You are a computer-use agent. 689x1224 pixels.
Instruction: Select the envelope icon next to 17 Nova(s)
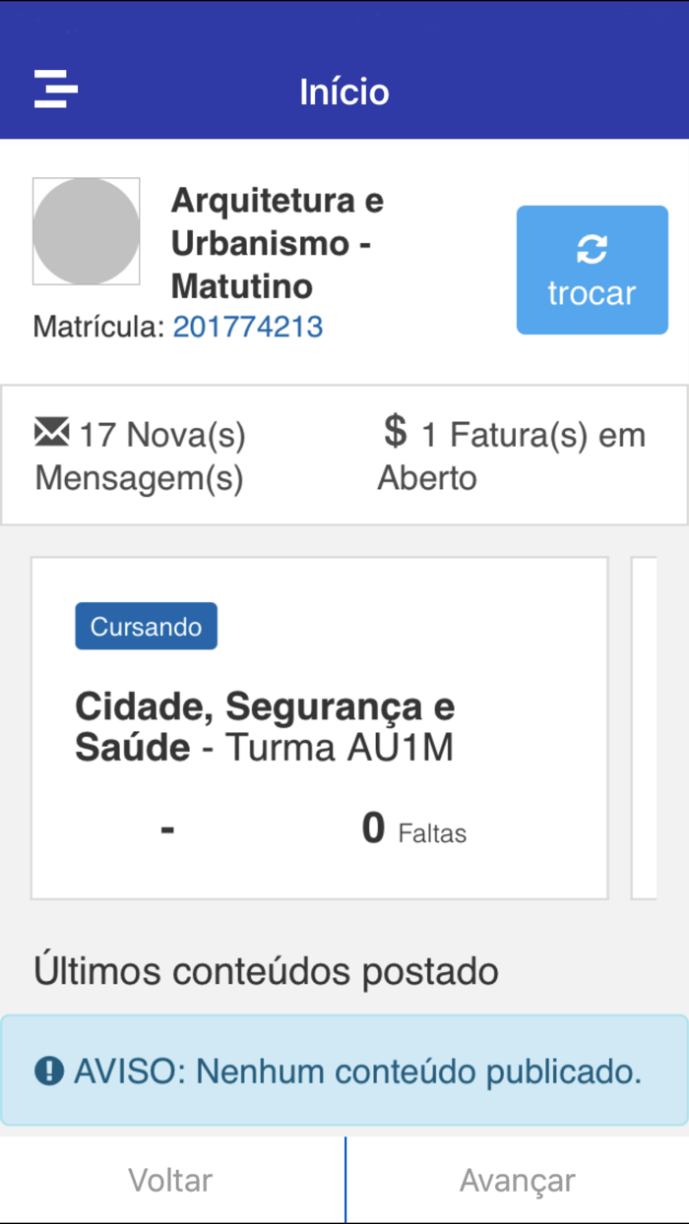tap(49, 431)
